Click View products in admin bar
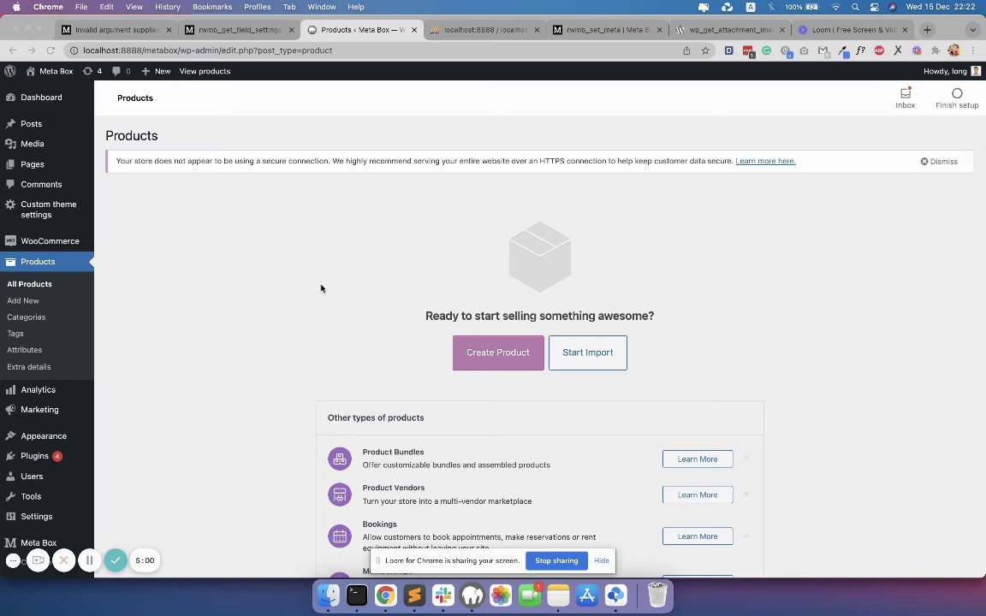This screenshot has width=986, height=616. [205, 71]
